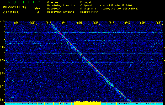Click the 0641 time marker
The height and width of the screenshot is (105, 165).
(17, 23)
